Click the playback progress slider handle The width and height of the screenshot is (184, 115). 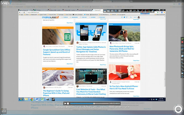pos(94,103)
